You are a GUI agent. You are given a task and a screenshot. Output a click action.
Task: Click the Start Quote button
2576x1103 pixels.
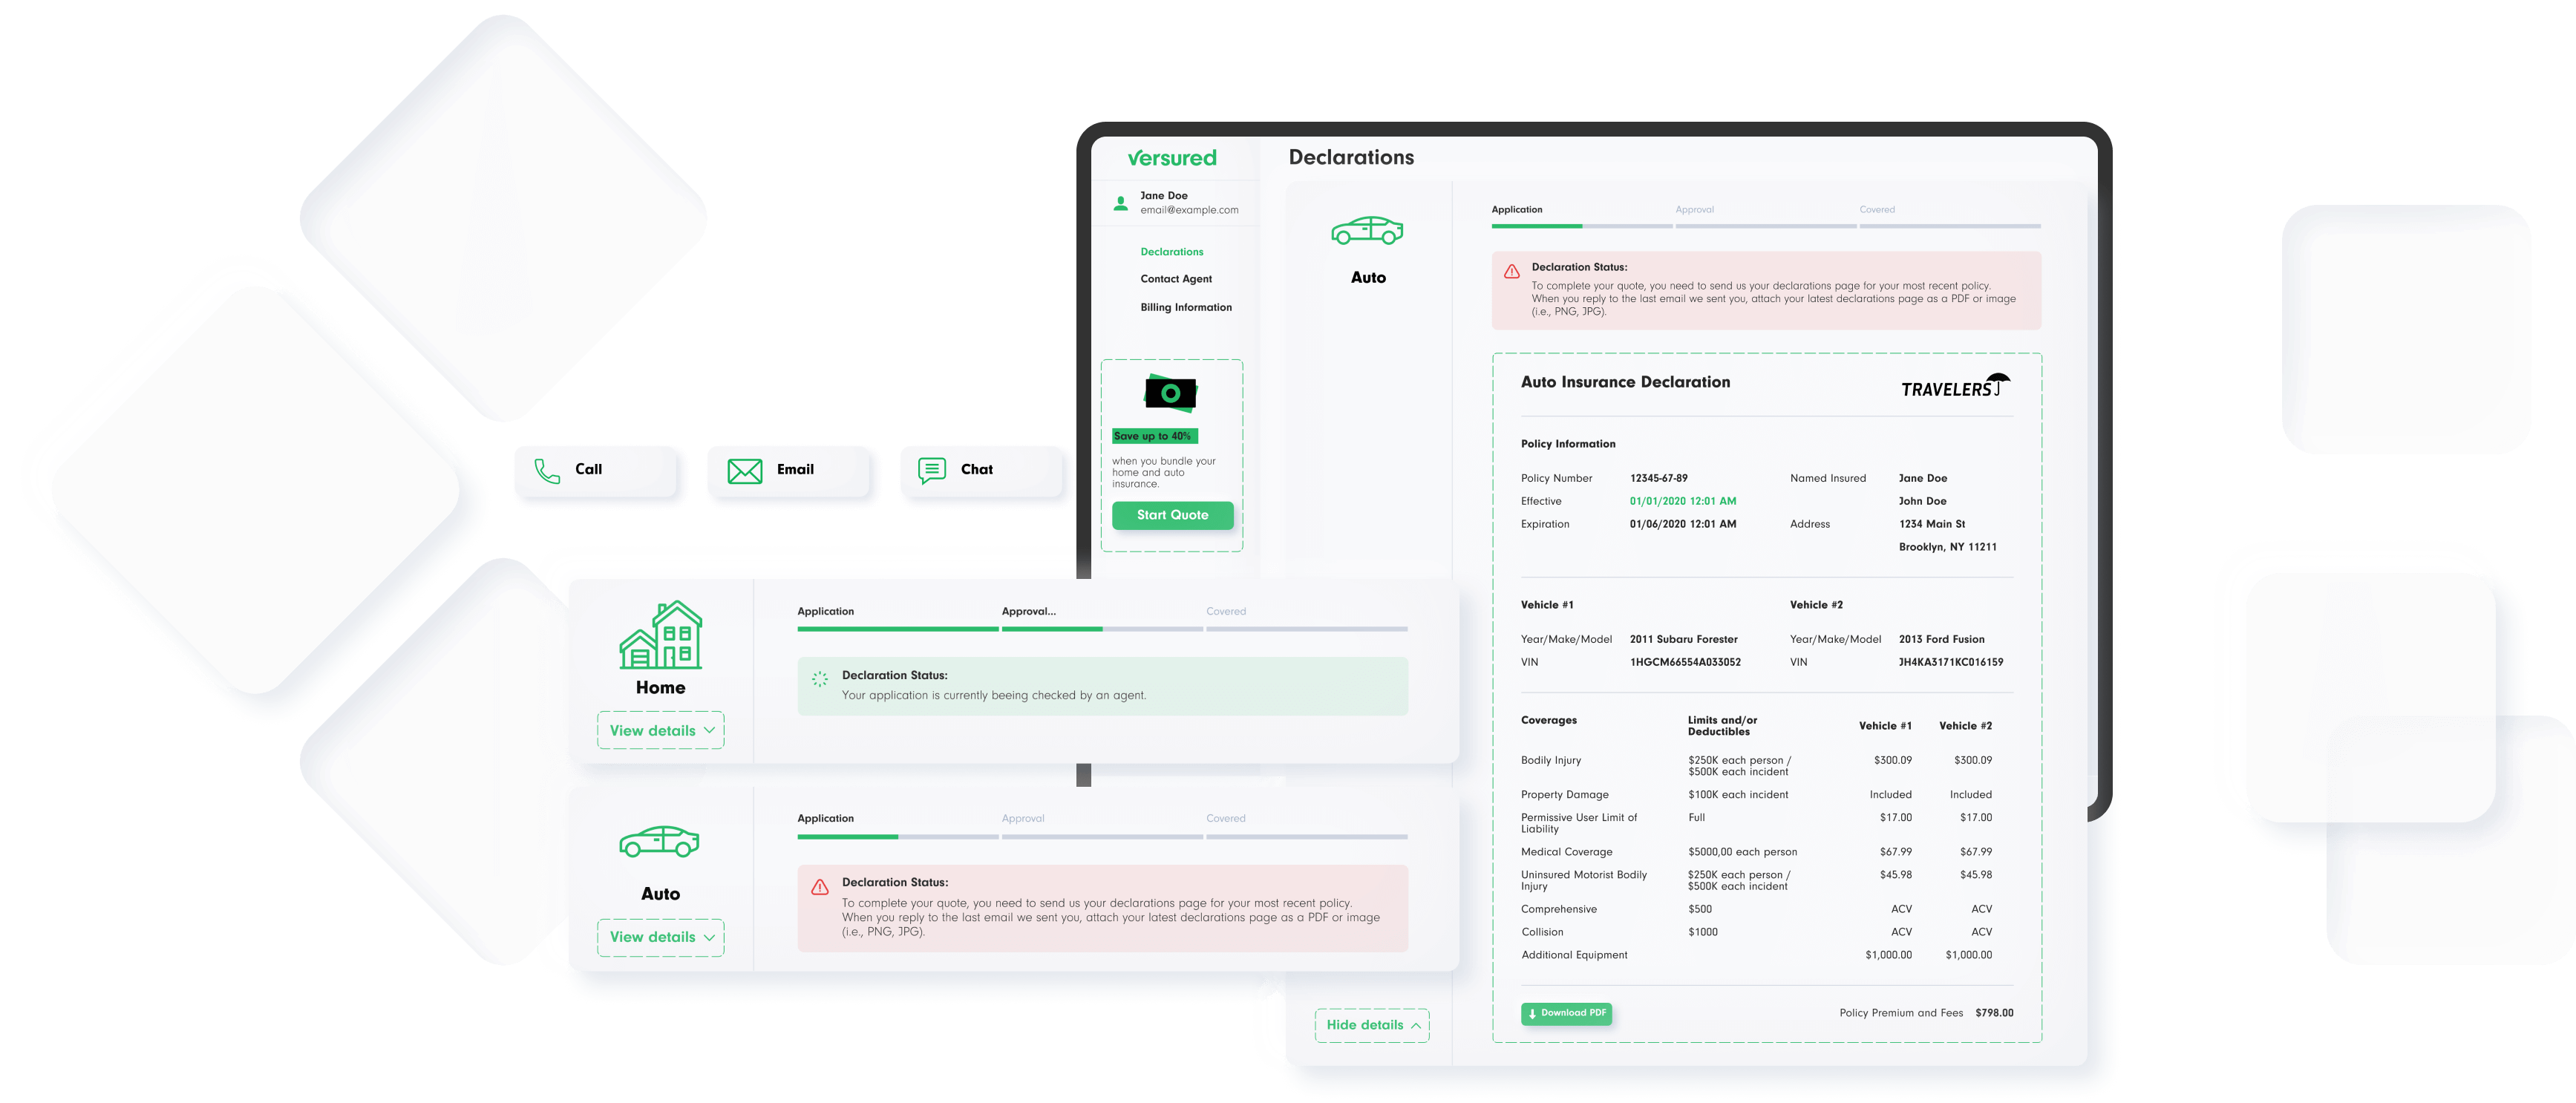(x=1168, y=514)
